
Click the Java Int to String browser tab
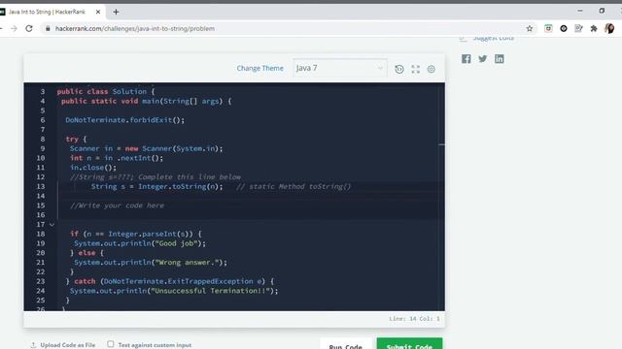[52, 12]
